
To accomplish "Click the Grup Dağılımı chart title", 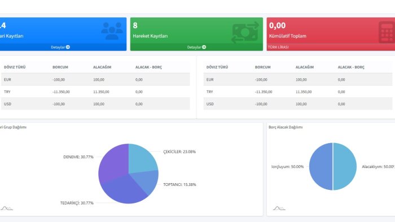I will [x=13, y=127].
